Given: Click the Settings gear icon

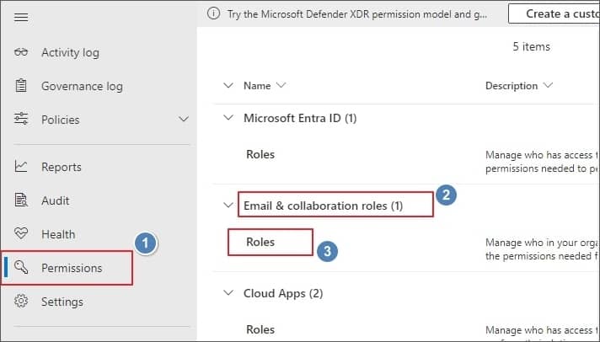Looking at the screenshot, I should (x=21, y=301).
